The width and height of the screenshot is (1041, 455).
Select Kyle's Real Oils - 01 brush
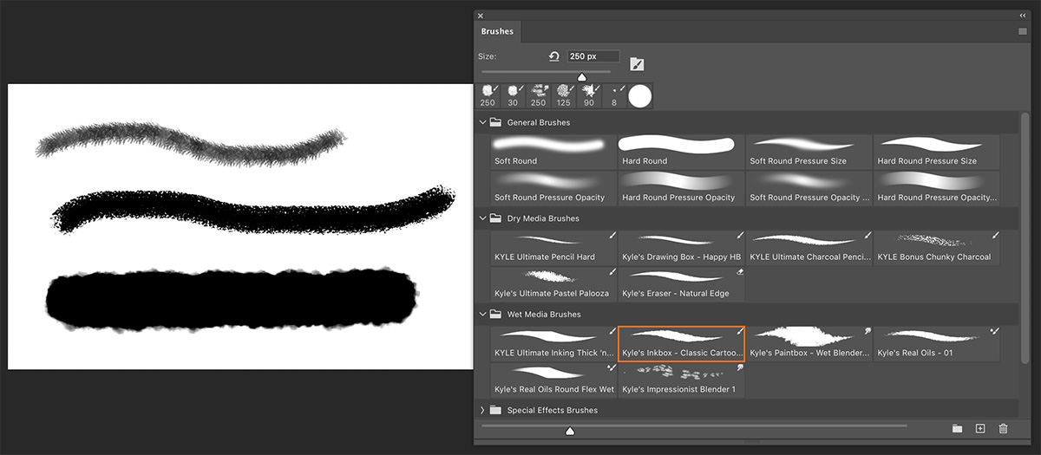(936, 343)
